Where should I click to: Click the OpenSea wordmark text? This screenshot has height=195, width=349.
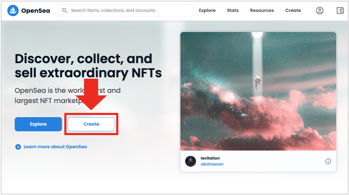(x=36, y=11)
